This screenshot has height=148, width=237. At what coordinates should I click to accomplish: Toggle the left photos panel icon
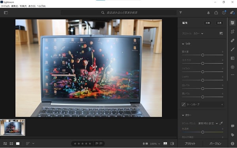[6, 13]
